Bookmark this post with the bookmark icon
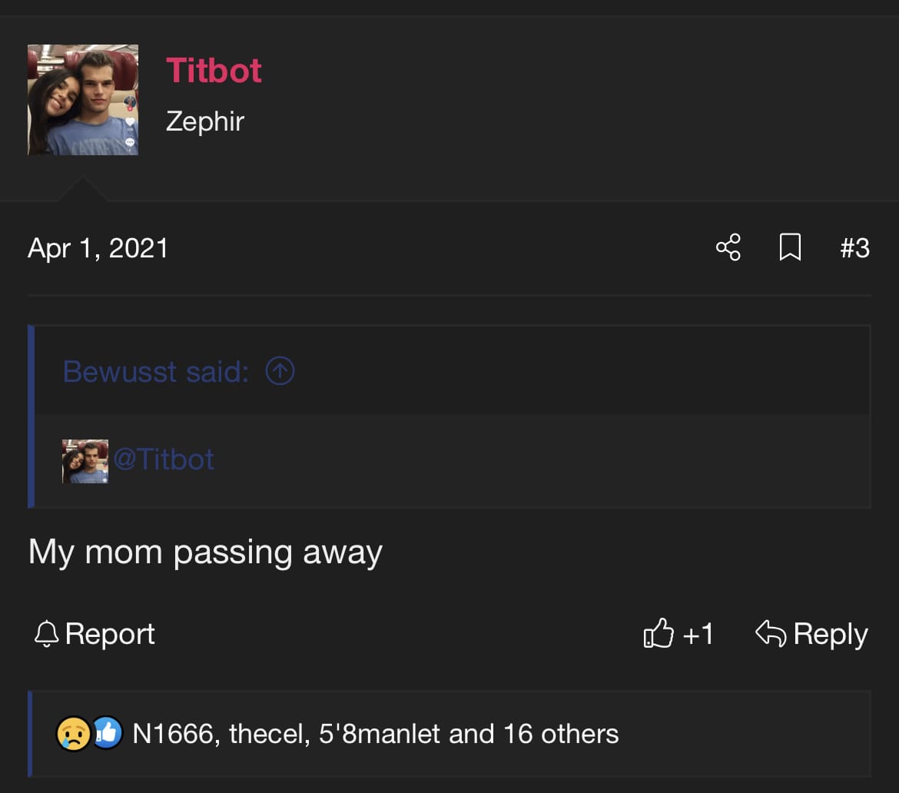 [x=790, y=247]
